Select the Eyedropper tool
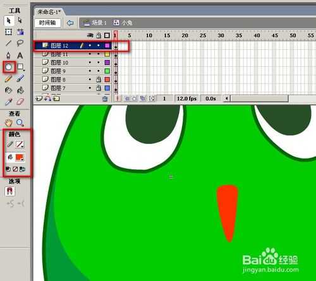The width and height of the screenshot is (316, 281). pyautogui.click(x=8, y=102)
